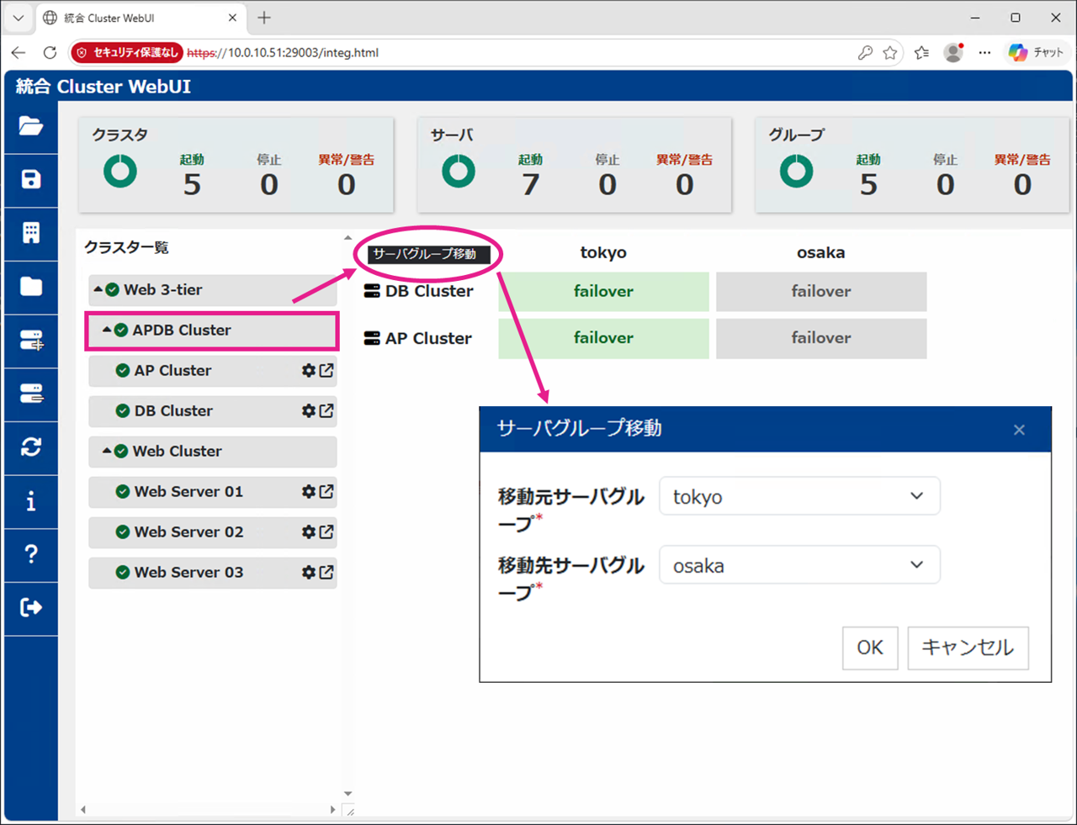The height and width of the screenshot is (825, 1077).
Task: Open the folder icon in left sidebar
Action: 31,126
